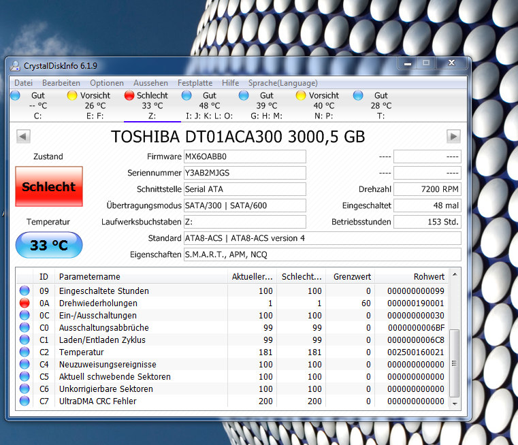The width and height of the screenshot is (518, 445).
Task: Click the status orb of Ausschaltungsabbrüche row
Action: pos(25,327)
